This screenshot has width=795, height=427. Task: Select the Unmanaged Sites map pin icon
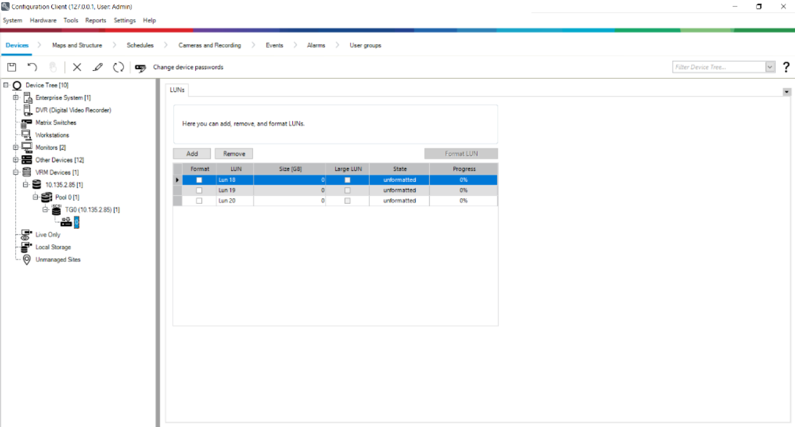click(27, 260)
